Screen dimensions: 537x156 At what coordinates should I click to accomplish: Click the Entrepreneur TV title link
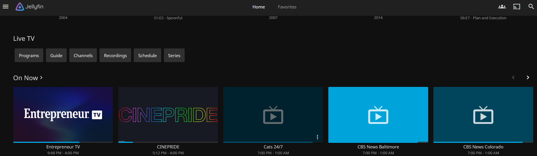63,147
